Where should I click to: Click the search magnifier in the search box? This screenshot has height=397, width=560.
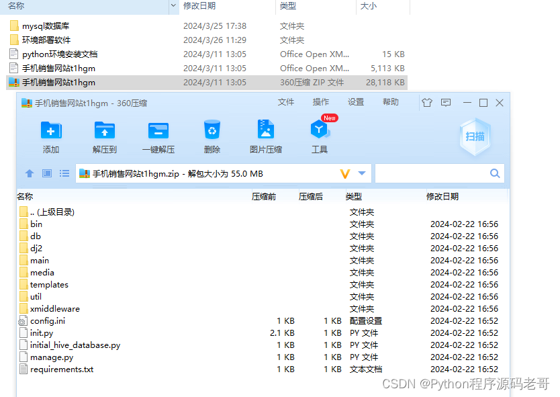pos(495,173)
